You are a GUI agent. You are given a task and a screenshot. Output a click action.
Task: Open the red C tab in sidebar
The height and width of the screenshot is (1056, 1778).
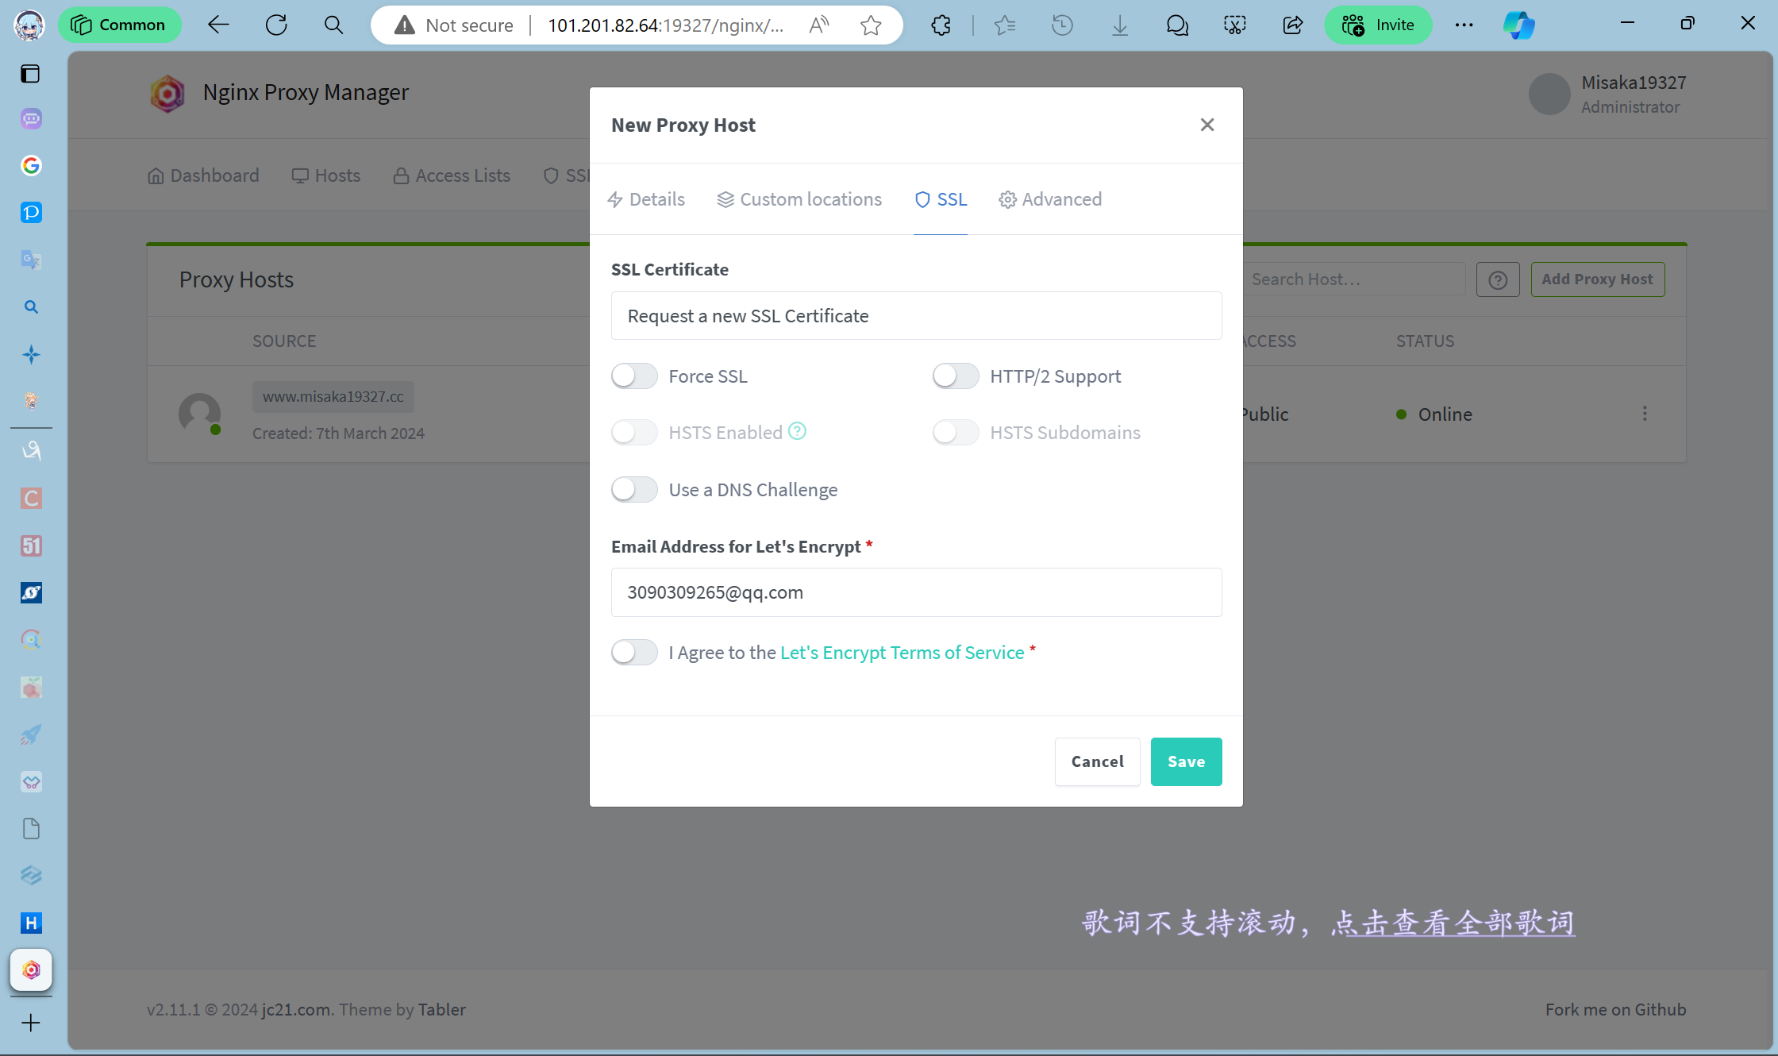[x=31, y=499]
